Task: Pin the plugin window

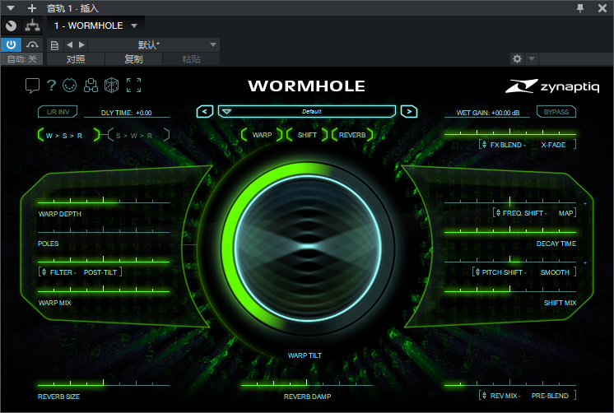Action: [x=580, y=8]
